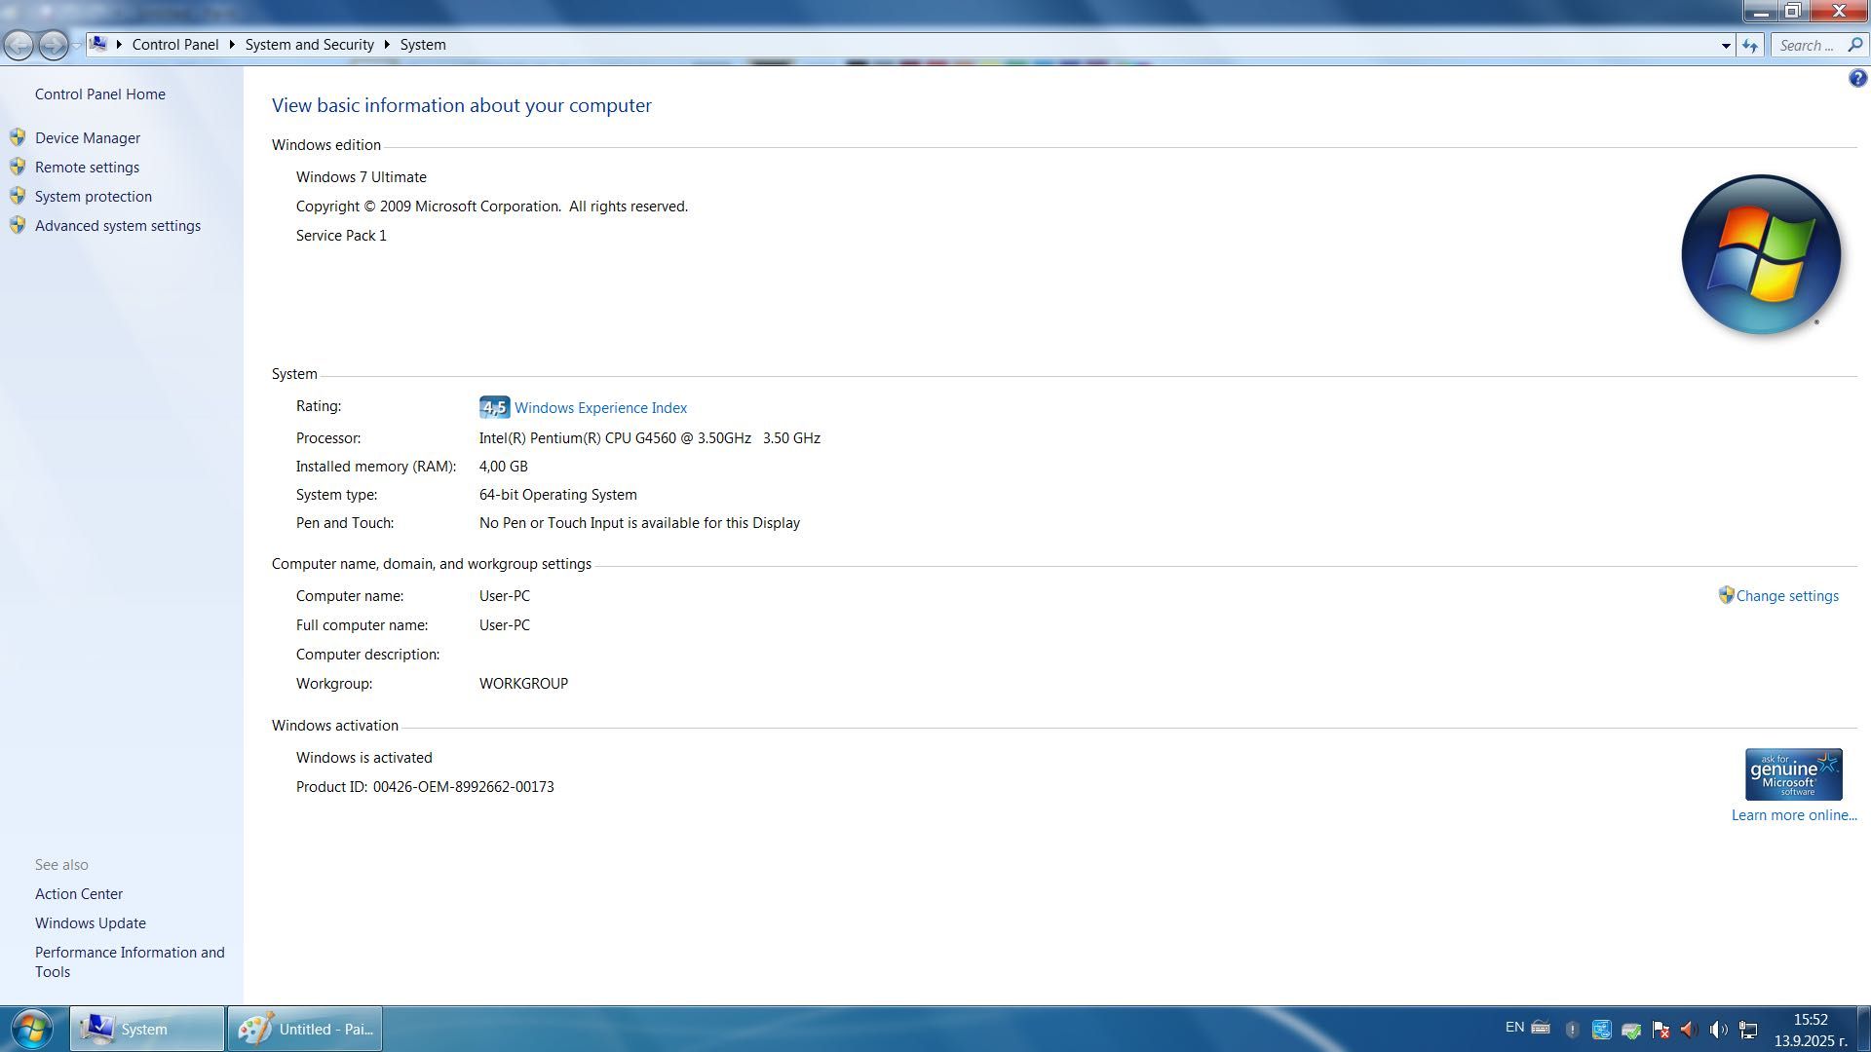Open the Windows Start orb
The height and width of the screenshot is (1052, 1871).
pyautogui.click(x=32, y=1029)
